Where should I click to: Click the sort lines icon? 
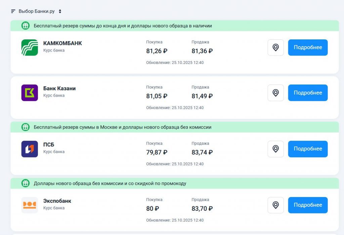coord(13,11)
